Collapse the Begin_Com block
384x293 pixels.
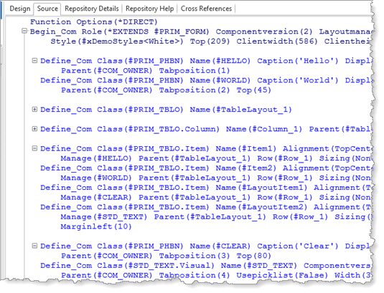coord(24,31)
